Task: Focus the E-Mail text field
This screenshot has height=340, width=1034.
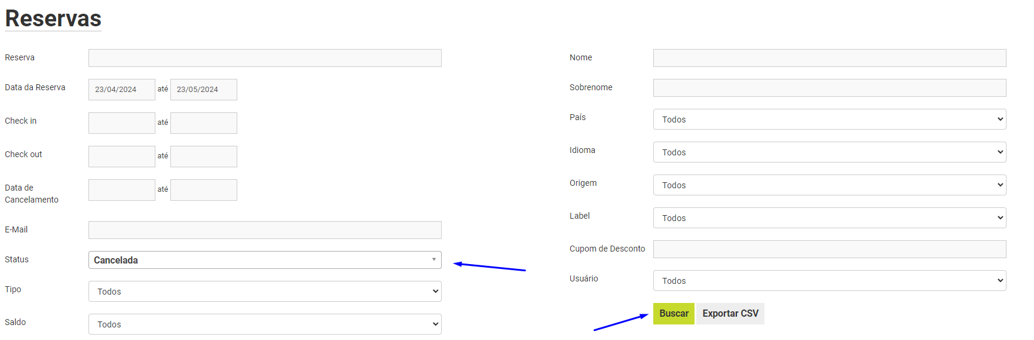Action: [265, 230]
